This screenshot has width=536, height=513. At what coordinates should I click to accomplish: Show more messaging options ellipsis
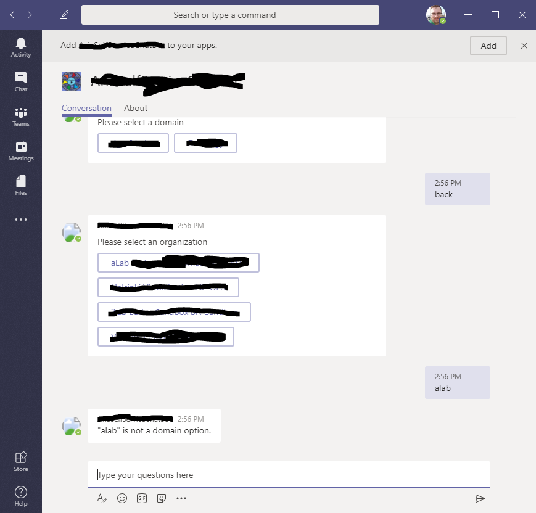tap(181, 498)
